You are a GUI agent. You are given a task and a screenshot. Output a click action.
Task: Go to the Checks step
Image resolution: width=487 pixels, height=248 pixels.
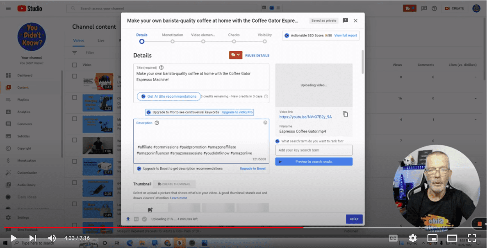pyautogui.click(x=234, y=38)
